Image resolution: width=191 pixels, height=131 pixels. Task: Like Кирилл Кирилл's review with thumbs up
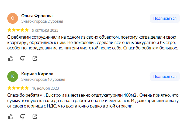(11, 116)
